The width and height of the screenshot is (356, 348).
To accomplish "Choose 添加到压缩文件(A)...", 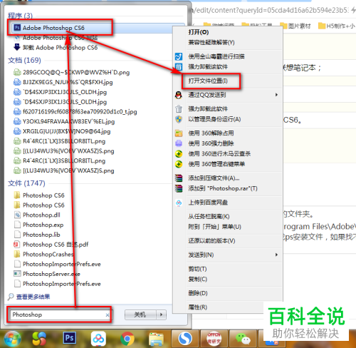I will (x=214, y=178).
